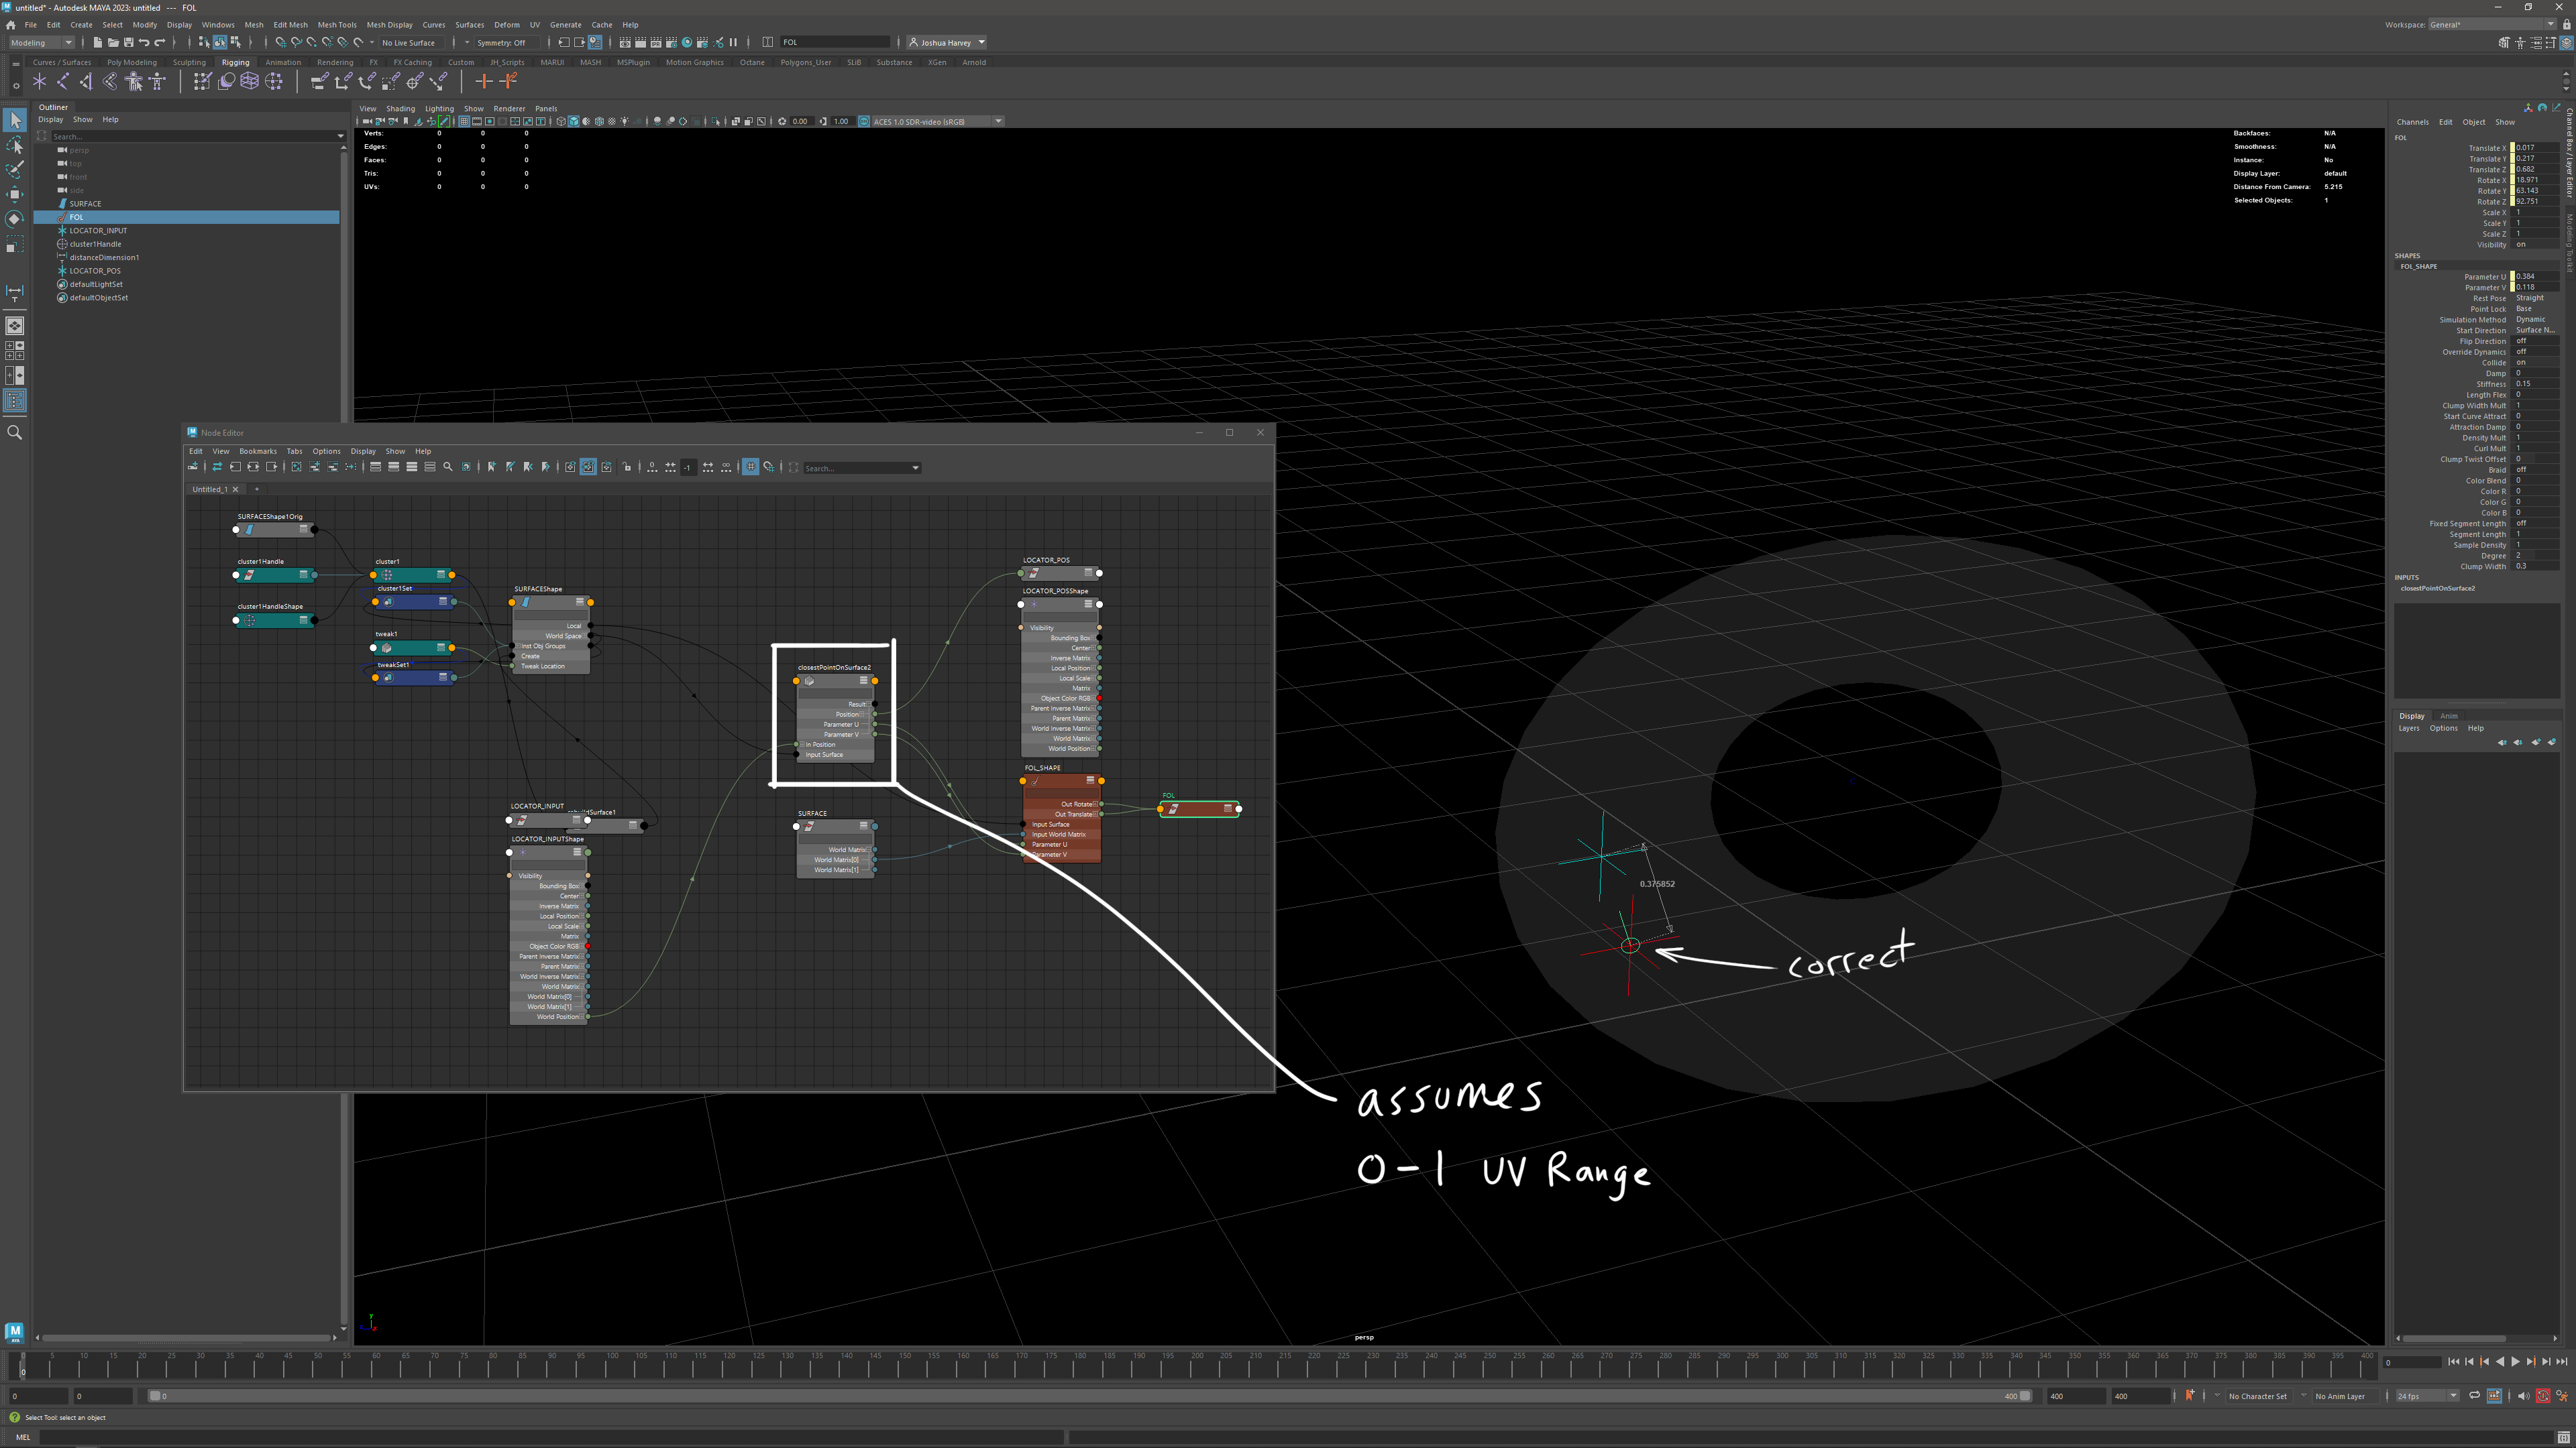
Task: Click the Render Current Frame icon
Action: (x=640, y=42)
